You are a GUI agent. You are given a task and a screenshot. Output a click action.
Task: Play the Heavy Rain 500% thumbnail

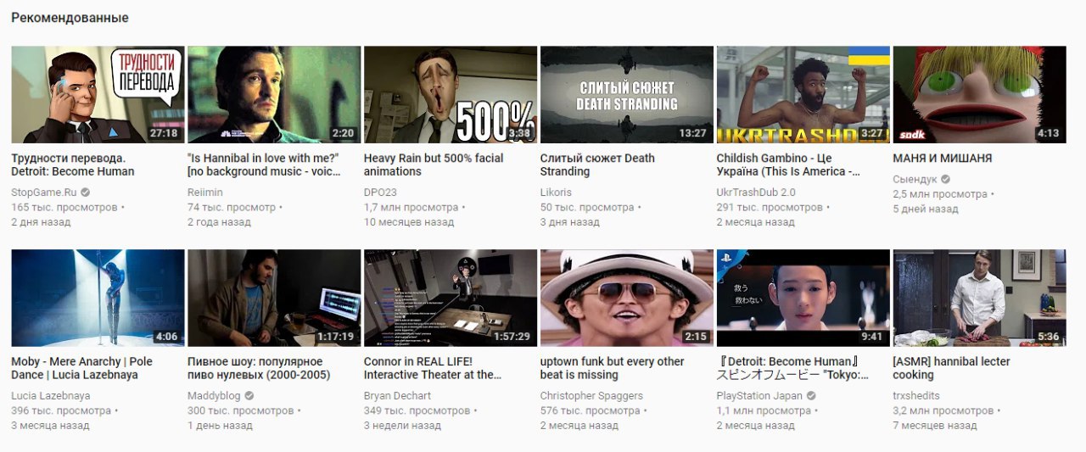click(451, 94)
